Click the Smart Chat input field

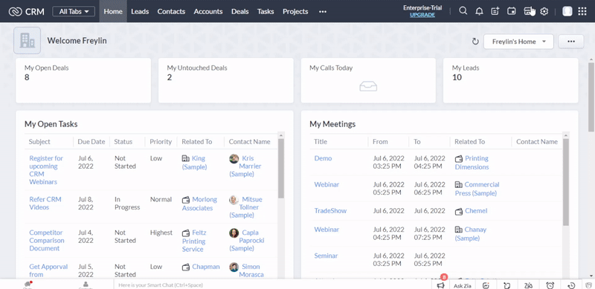point(272,285)
